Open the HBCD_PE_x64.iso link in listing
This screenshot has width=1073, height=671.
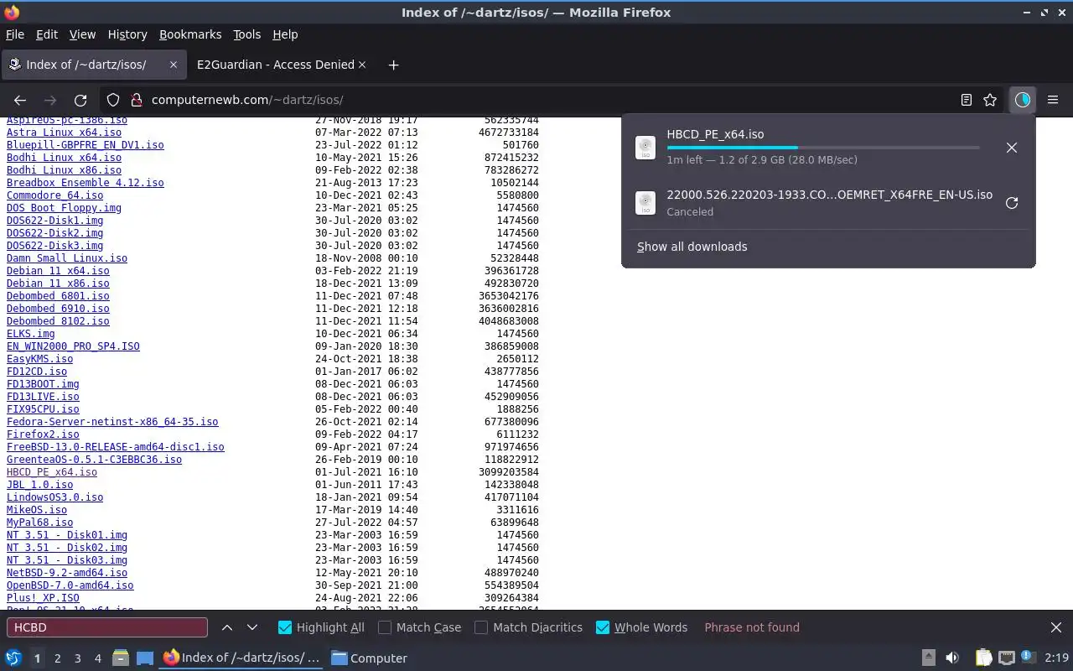coord(52,472)
